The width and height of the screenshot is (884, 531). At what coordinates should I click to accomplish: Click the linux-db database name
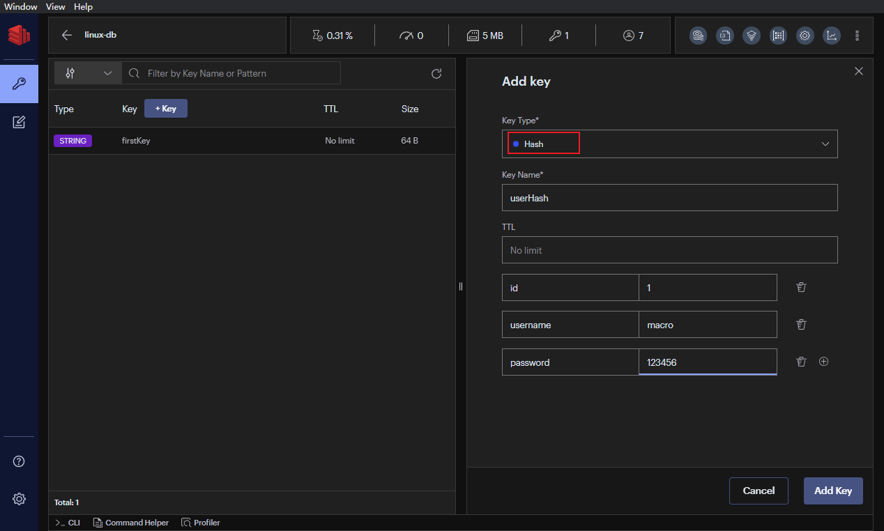click(100, 35)
